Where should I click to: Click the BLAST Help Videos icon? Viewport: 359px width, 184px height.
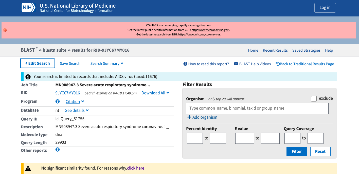pos(236,64)
